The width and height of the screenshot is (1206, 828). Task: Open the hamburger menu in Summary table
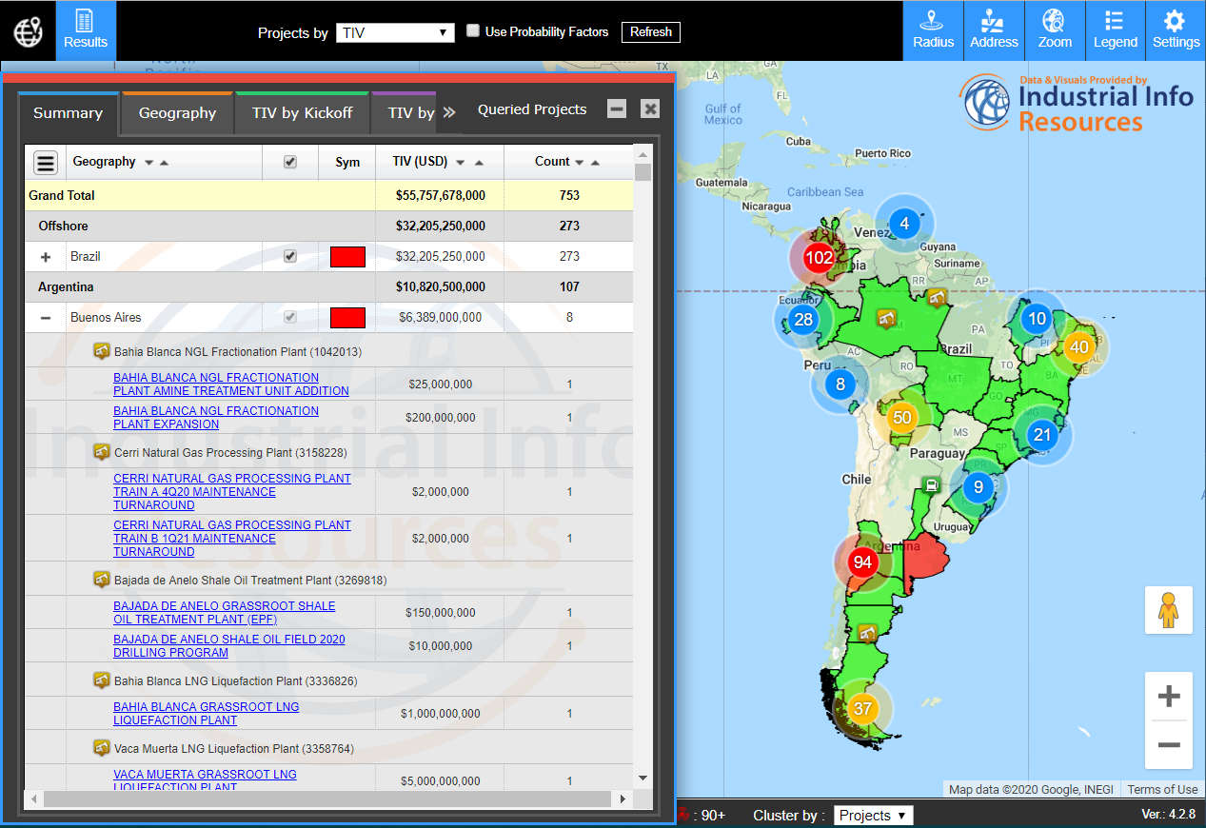tap(46, 163)
